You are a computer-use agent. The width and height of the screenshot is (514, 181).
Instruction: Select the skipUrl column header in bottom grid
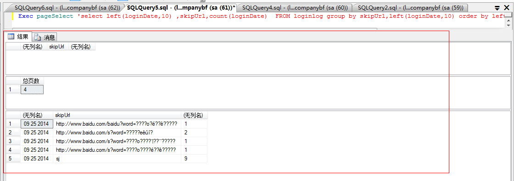(117, 115)
